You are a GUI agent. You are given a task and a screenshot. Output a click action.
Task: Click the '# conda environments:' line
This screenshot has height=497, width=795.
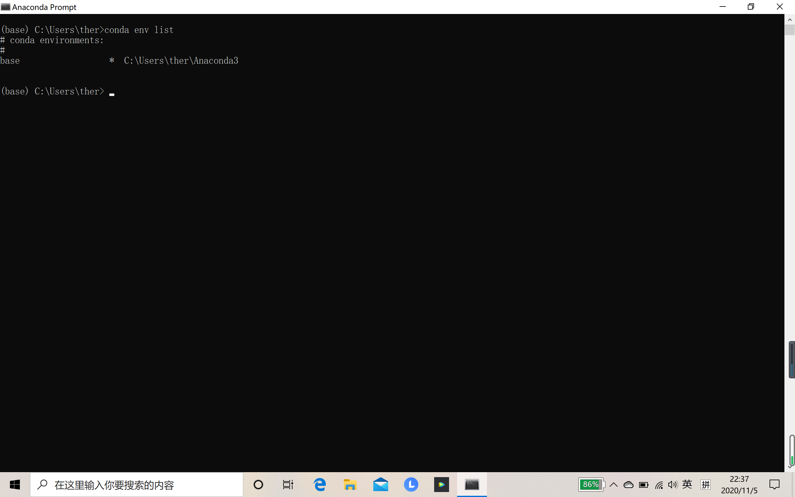tap(52, 40)
